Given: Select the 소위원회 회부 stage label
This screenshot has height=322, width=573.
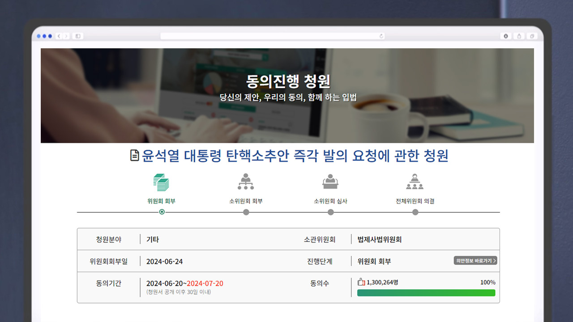Looking at the screenshot, I should pyautogui.click(x=246, y=200).
